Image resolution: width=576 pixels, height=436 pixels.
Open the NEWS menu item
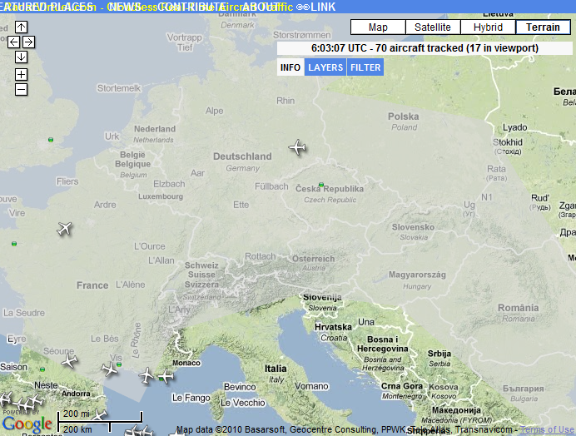click(125, 7)
